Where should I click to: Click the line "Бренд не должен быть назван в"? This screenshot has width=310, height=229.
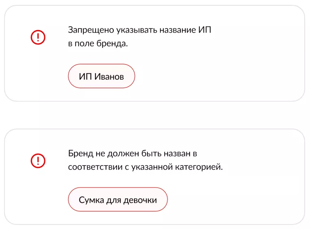pos(133,154)
